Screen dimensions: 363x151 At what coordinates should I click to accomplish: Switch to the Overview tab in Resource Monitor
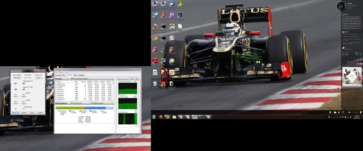(x=58, y=75)
